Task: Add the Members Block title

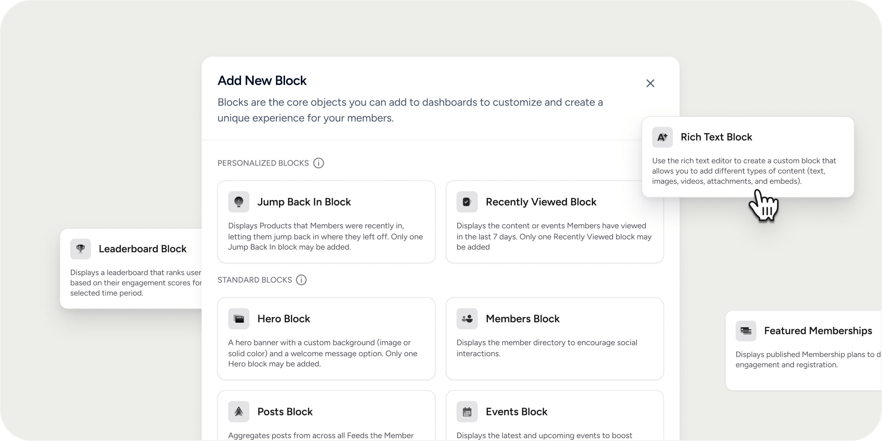Action: [523, 319]
